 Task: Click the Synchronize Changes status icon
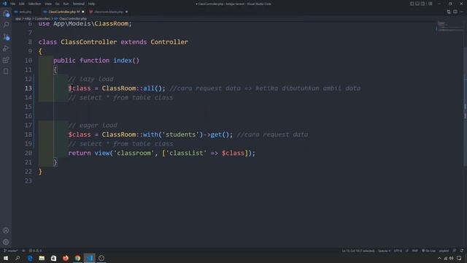pyautogui.click(x=23, y=251)
